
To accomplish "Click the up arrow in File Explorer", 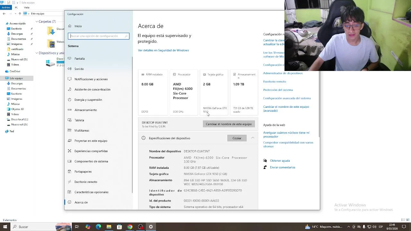I will pos(20,13).
